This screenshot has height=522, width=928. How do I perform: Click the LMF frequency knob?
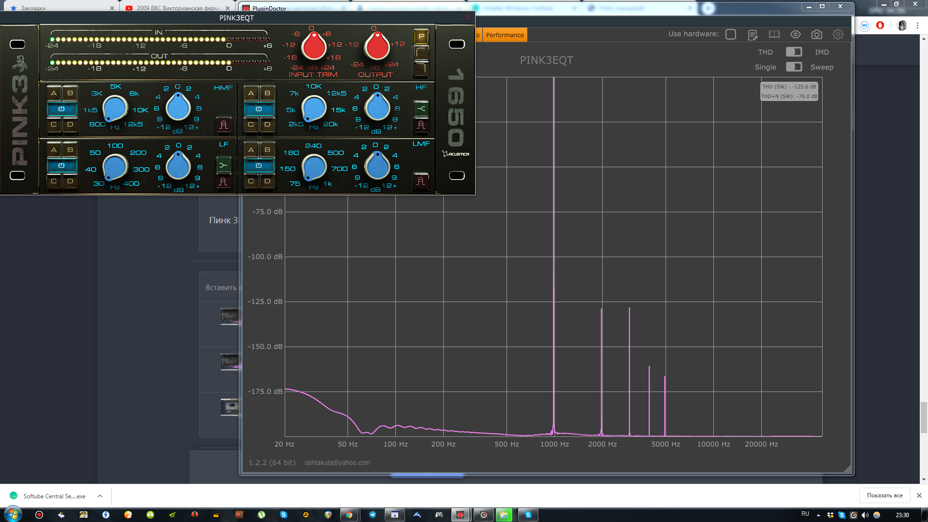pyautogui.click(x=314, y=167)
